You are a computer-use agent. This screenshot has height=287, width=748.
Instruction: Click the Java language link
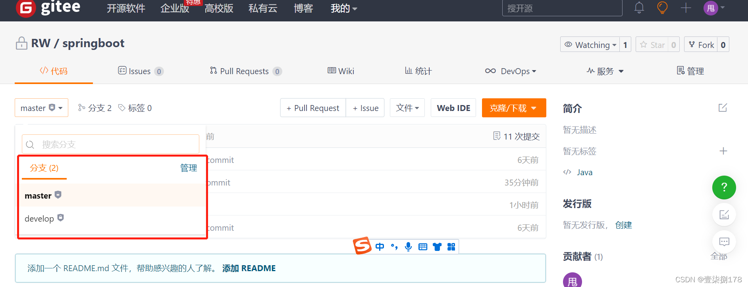coord(584,172)
